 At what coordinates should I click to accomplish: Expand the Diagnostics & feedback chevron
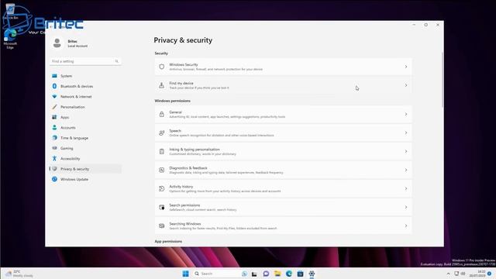click(x=406, y=170)
